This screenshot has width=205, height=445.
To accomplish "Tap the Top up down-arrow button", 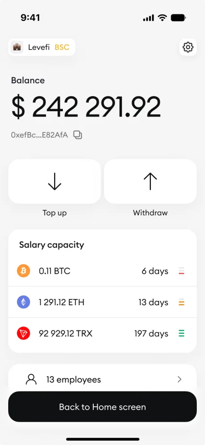I will (55, 181).
